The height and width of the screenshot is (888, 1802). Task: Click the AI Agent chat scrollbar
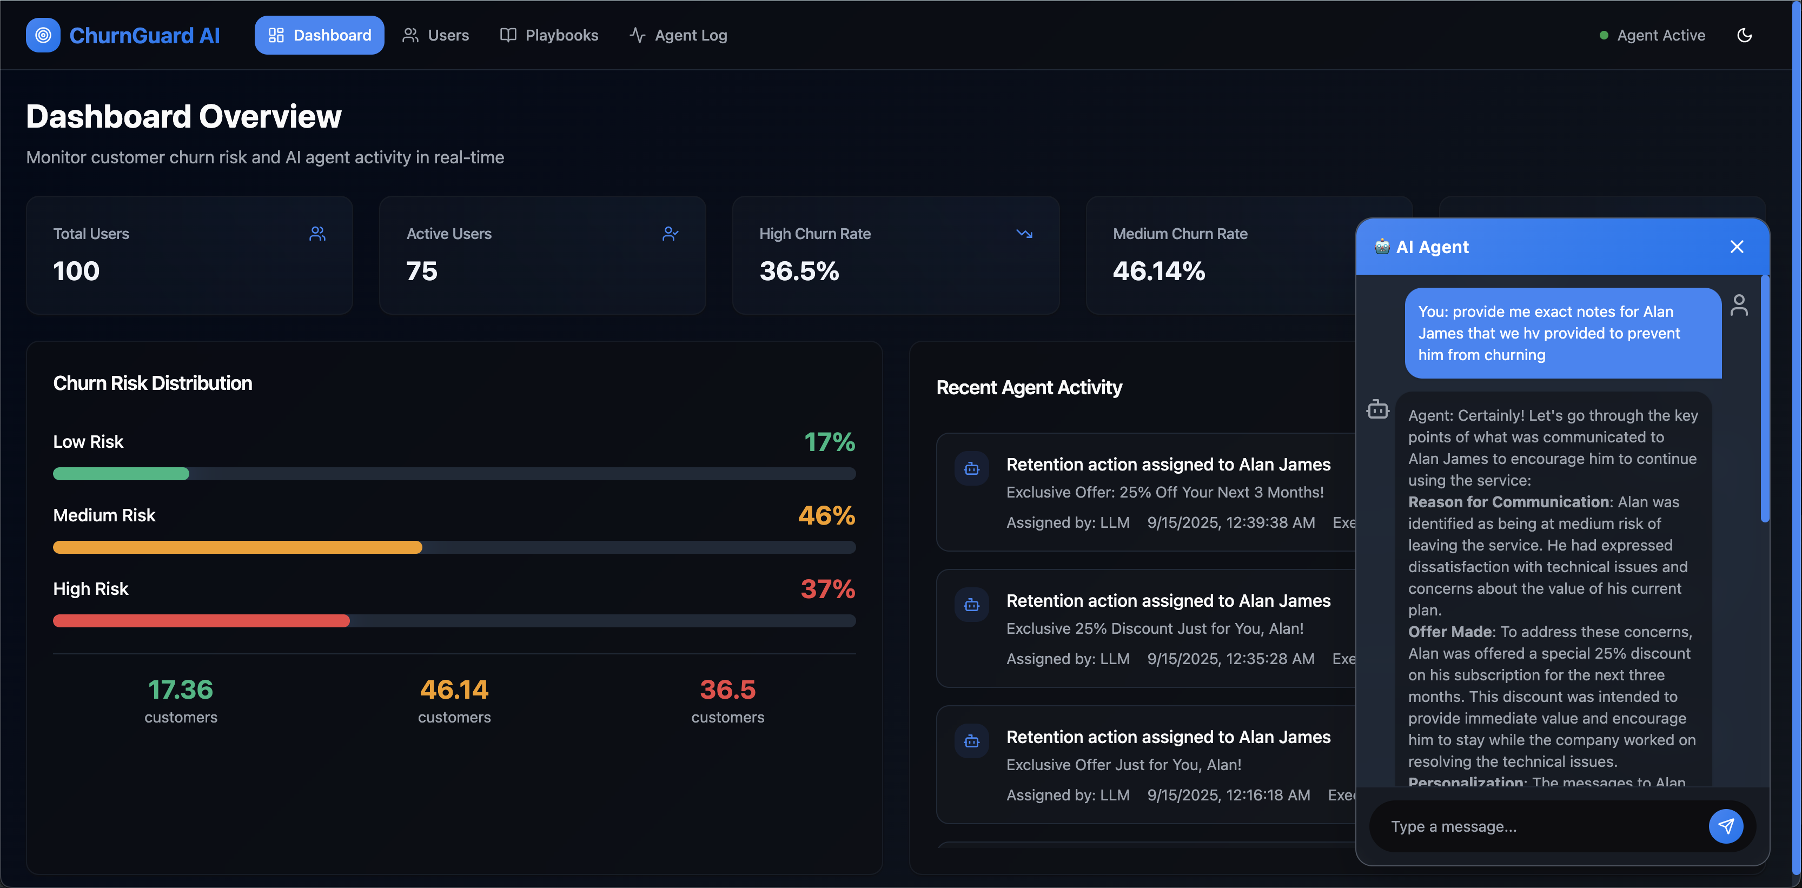click(x=1764, y=399)
